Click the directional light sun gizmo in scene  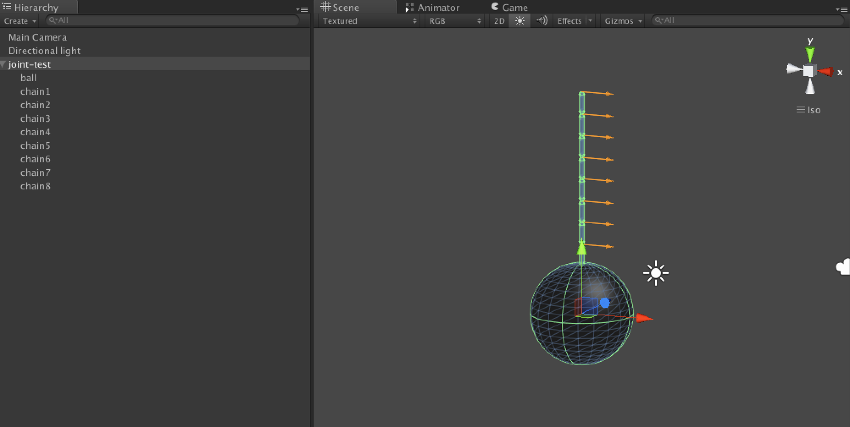[x=656, y=273]
